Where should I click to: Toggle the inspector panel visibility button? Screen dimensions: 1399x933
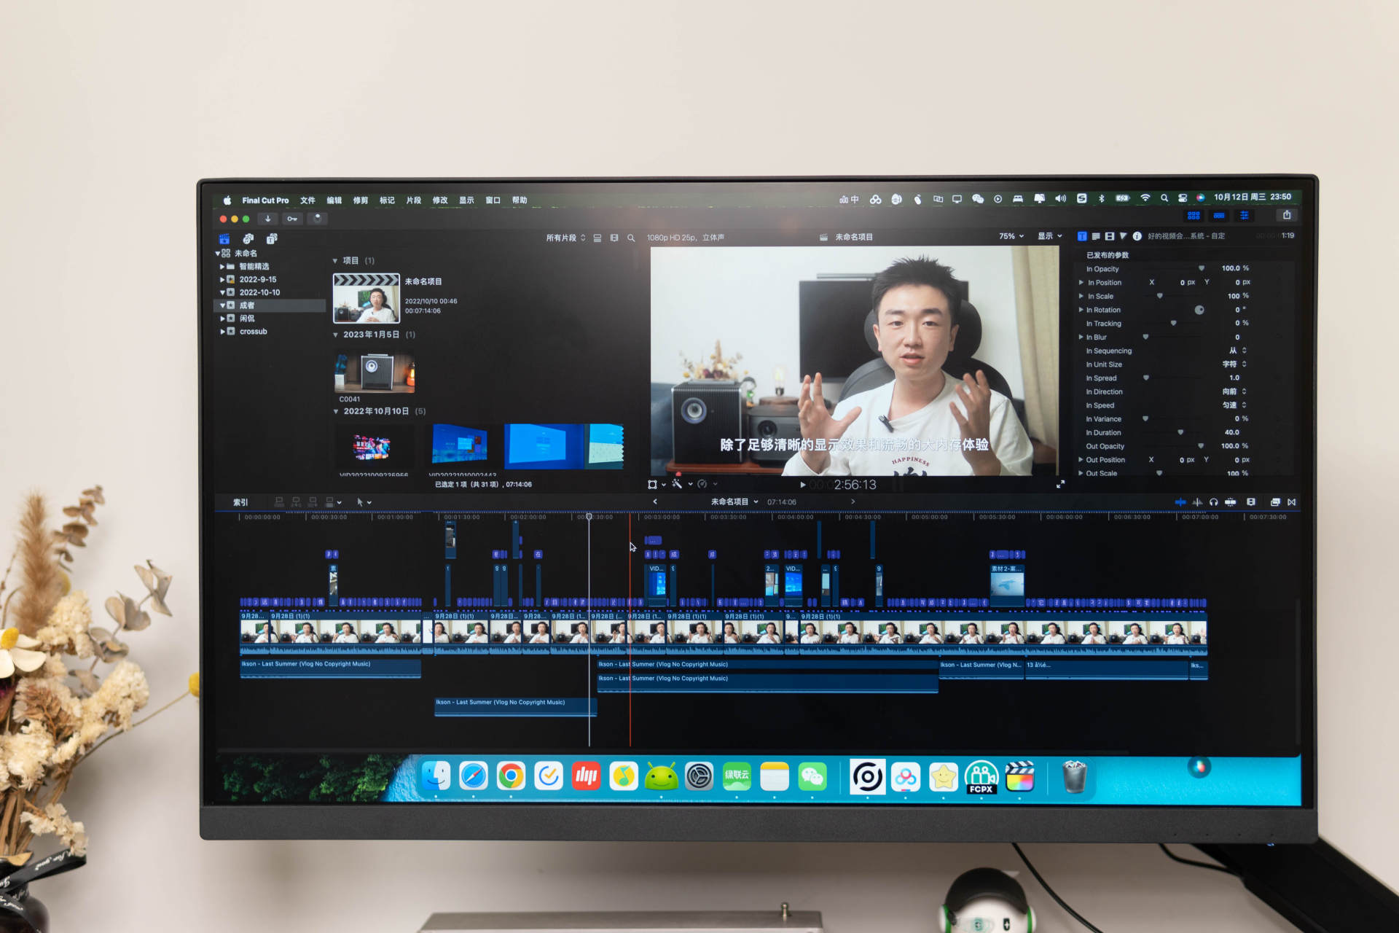tap(1245, 216)
